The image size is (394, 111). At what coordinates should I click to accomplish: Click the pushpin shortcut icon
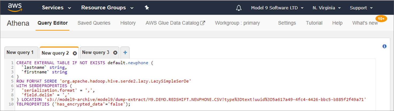(x=146, y=8)
